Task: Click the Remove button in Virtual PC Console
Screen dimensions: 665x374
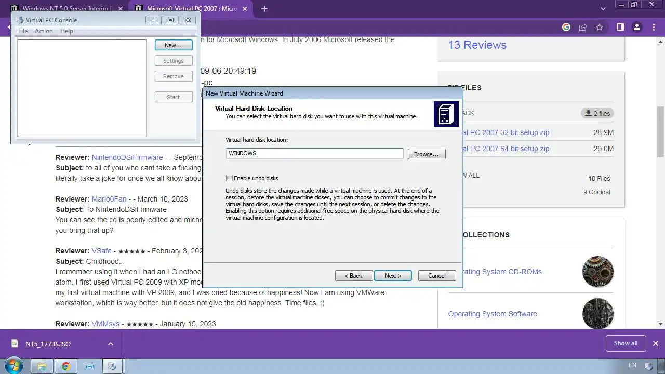Action: 174,76
